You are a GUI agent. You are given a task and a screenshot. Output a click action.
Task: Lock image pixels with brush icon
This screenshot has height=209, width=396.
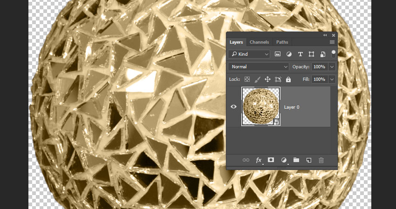[257, 79]
